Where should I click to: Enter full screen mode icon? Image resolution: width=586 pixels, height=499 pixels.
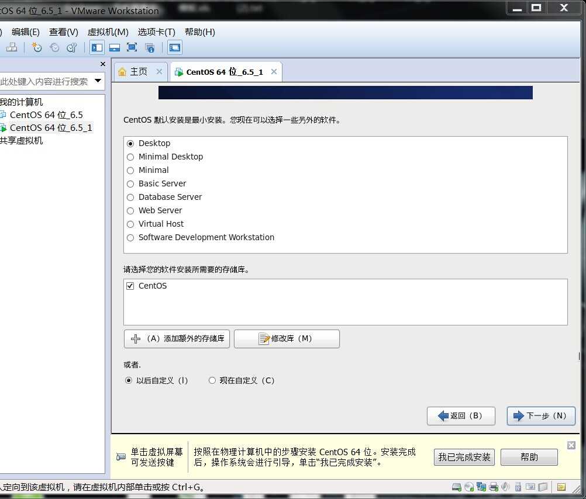point(132,47)
